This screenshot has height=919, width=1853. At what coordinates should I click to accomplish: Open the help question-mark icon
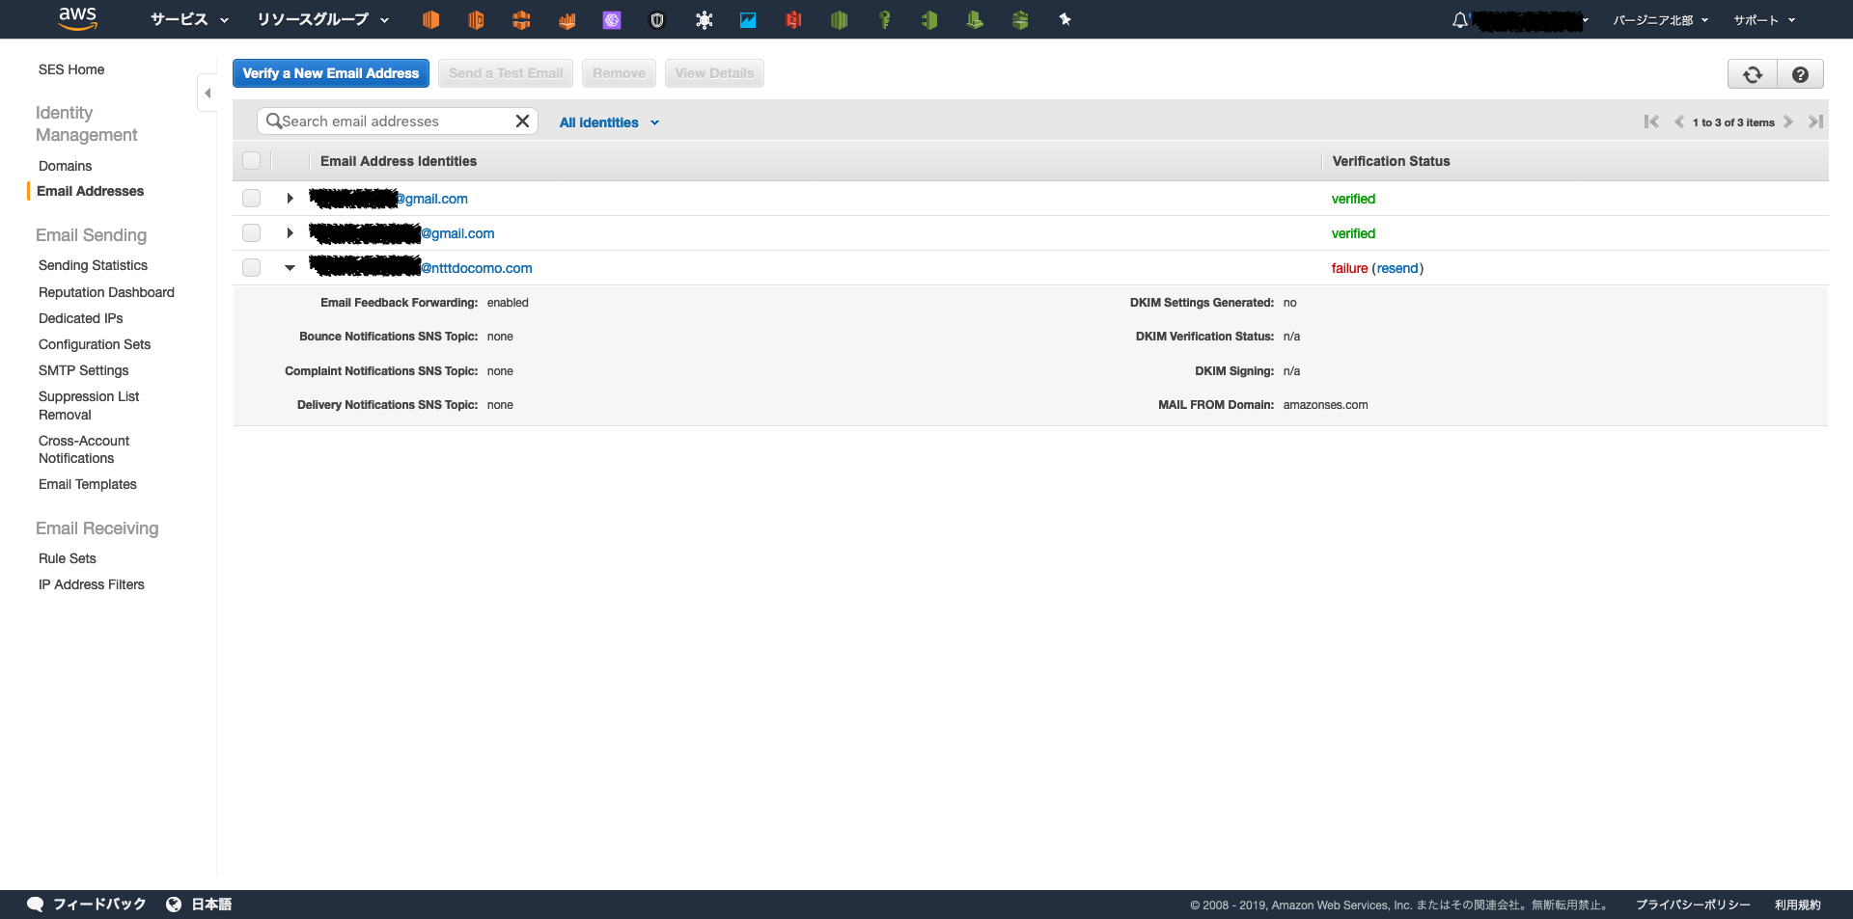(x=1800, y=73)
